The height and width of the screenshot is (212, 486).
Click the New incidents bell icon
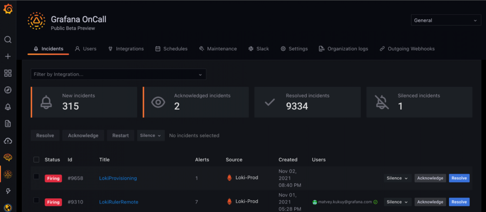[x=47, y=102]
